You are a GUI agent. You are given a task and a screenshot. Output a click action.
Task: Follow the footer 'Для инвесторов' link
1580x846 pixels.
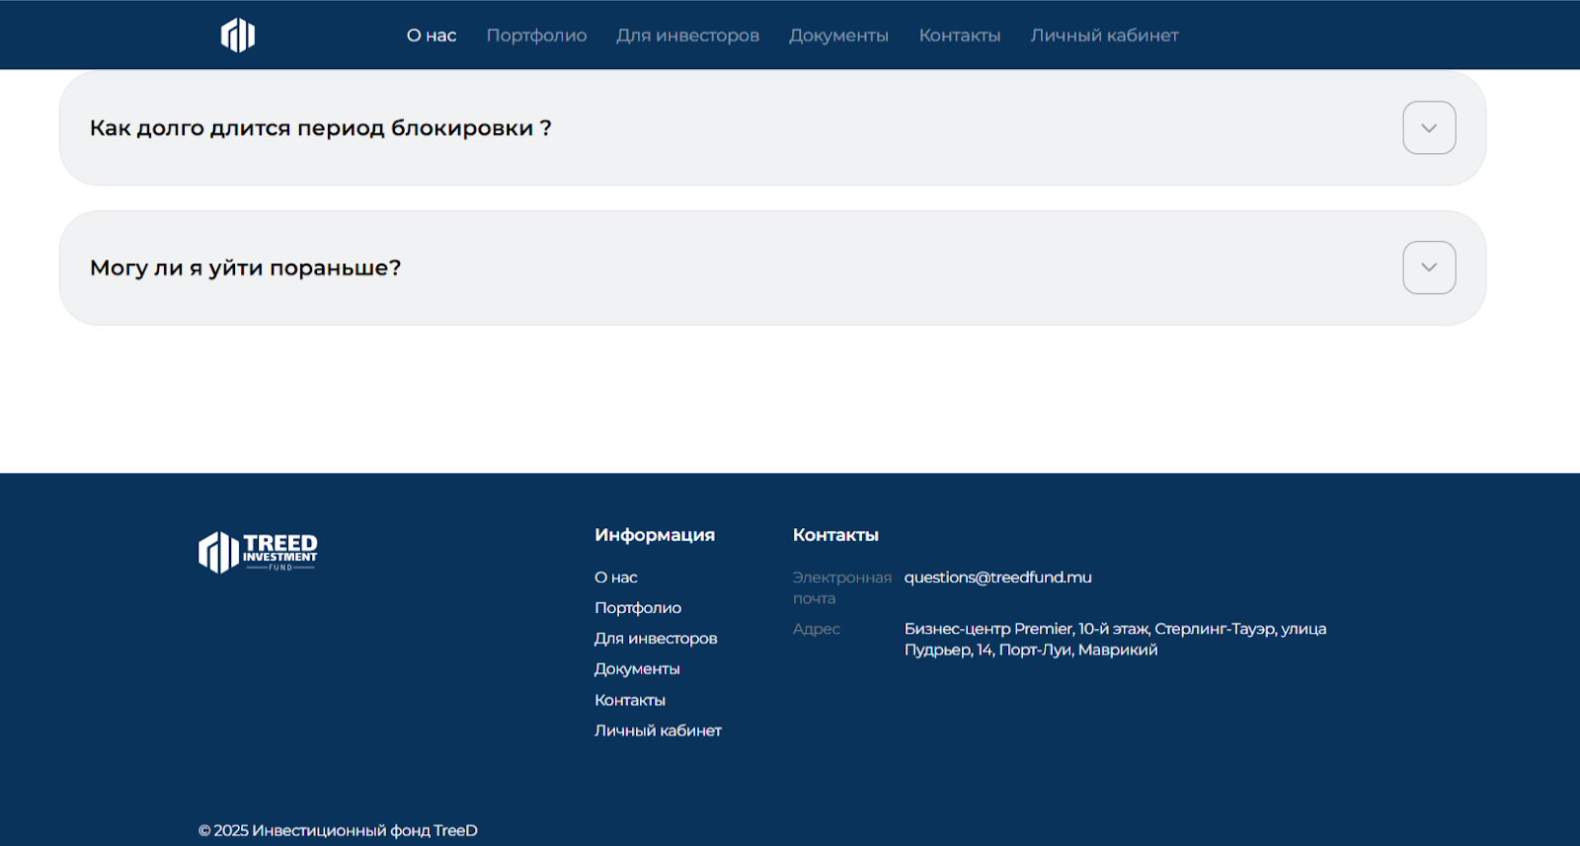tap(655, 639)
